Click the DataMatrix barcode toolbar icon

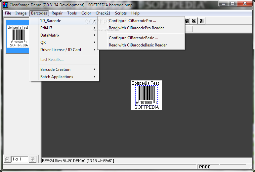(194, 21)
